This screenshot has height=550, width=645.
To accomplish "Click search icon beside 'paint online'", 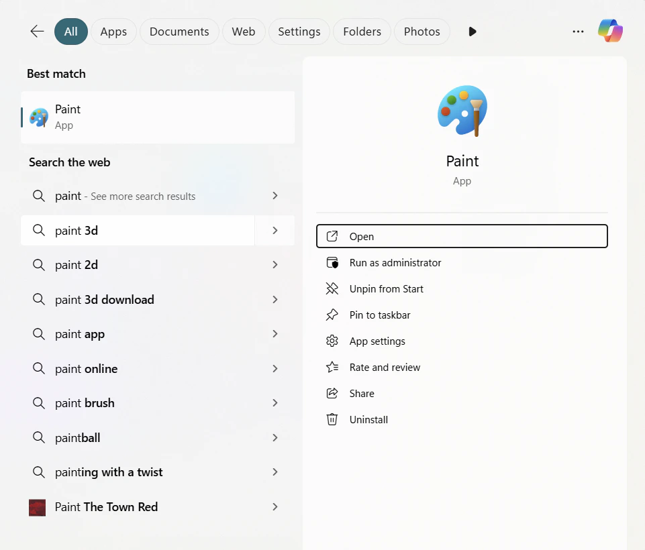I will 39,368.
